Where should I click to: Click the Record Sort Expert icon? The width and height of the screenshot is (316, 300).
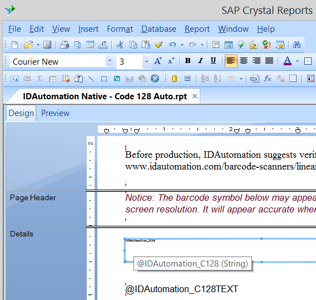click(218, 79)
